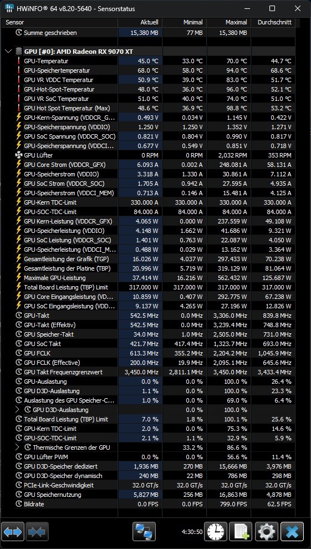Click lightning icon of GPU-Kern-Spannung row
Screen dimensions: 311x549
coord(19,118)
